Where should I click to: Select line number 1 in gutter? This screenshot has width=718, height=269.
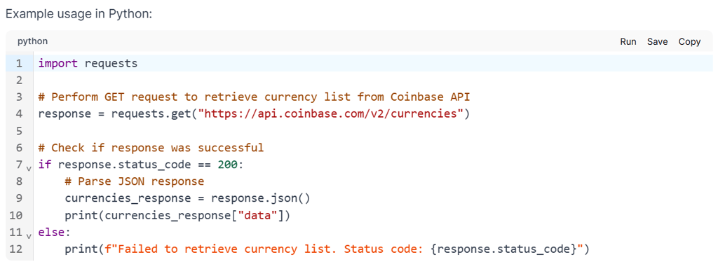(x=19, y=63)
